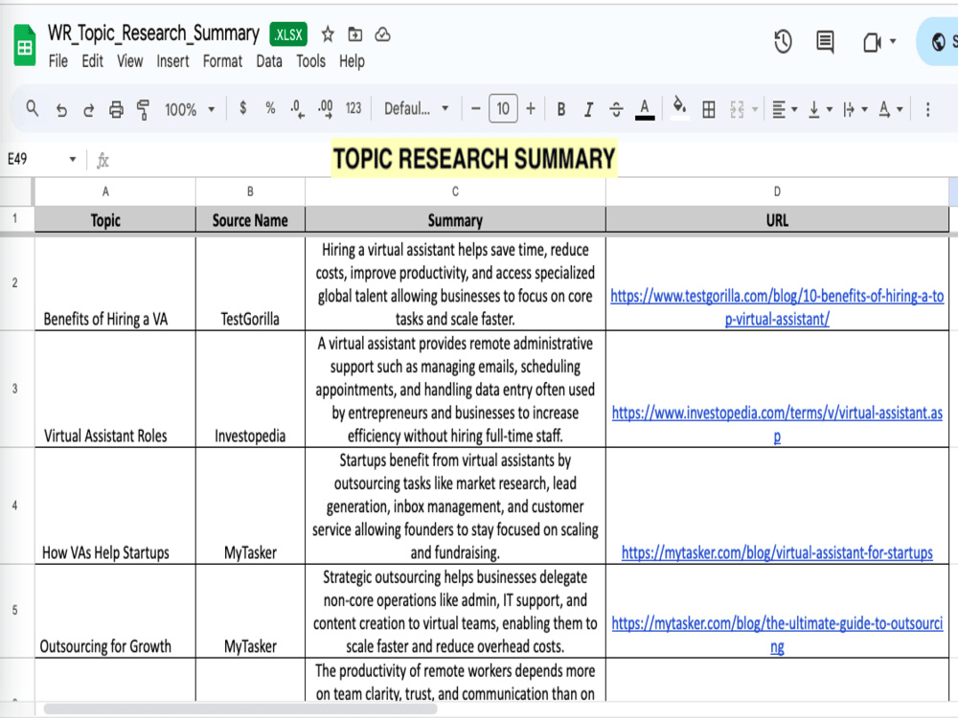Toggle strikethrough formatting
The width and height of the screenshot is (958, 718).
coord(616,110)
